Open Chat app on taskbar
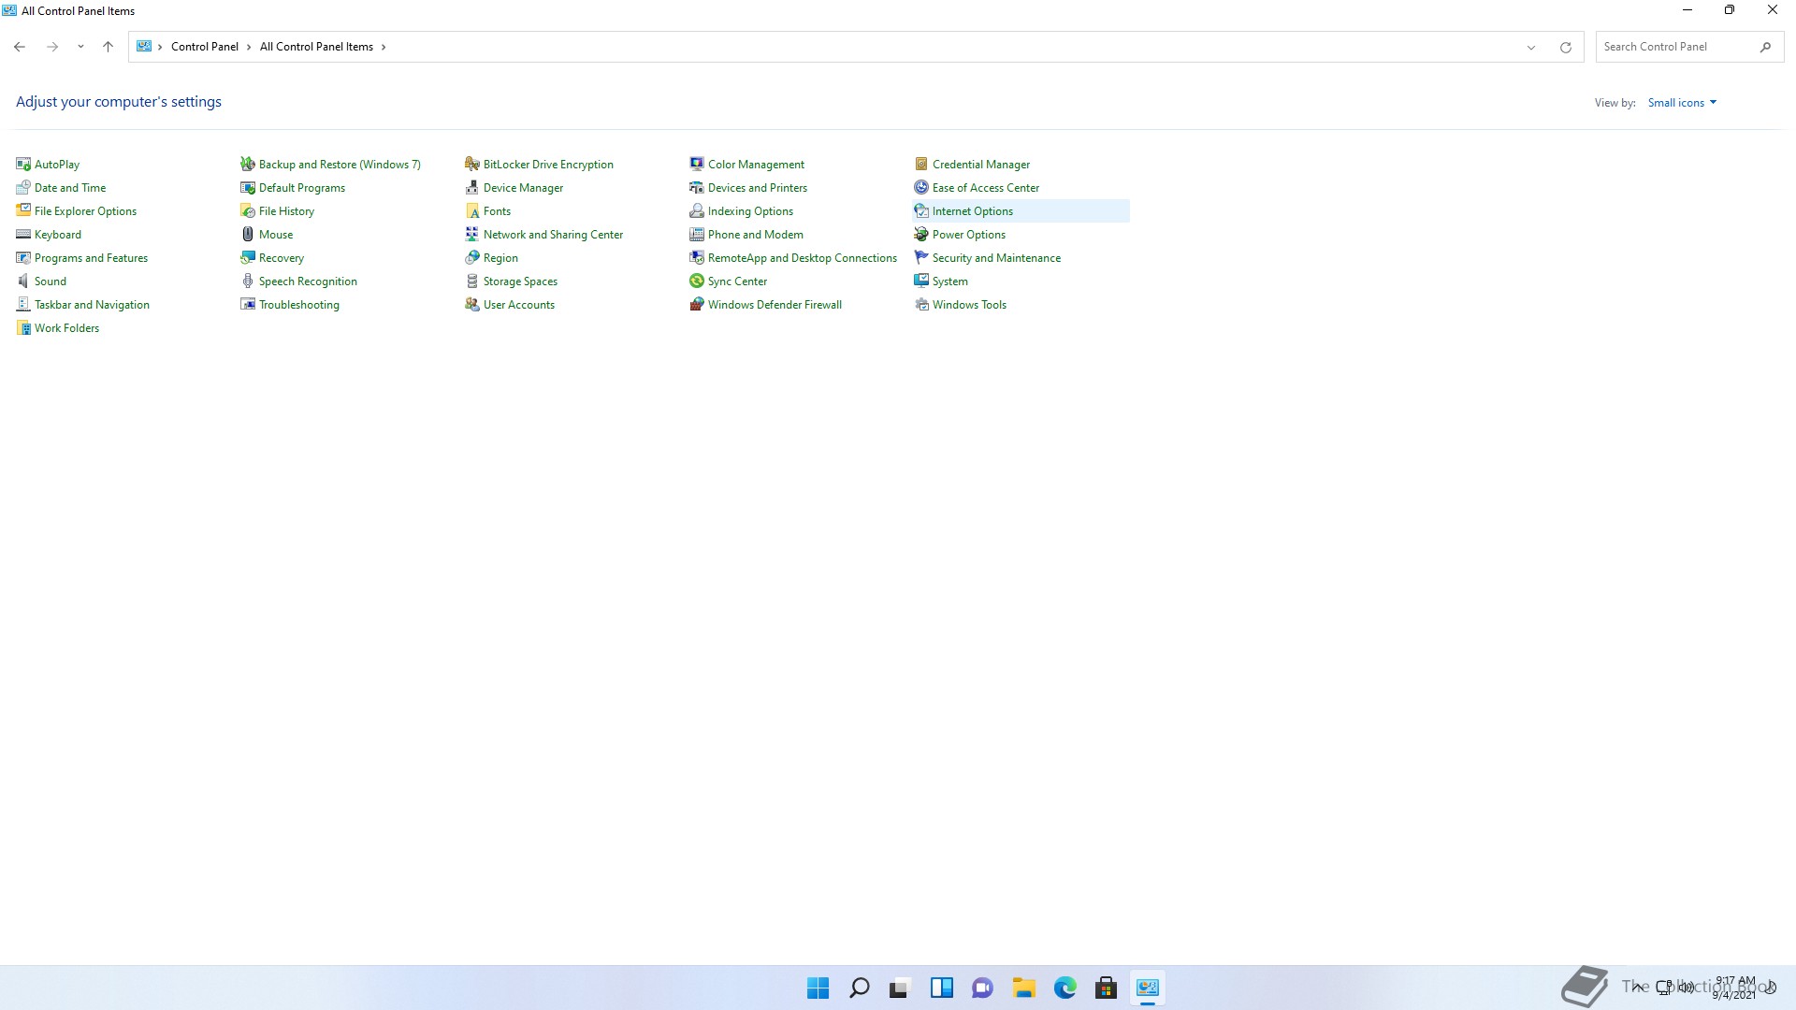Viewport: 1796px width, 1010px height. (982, 988)
